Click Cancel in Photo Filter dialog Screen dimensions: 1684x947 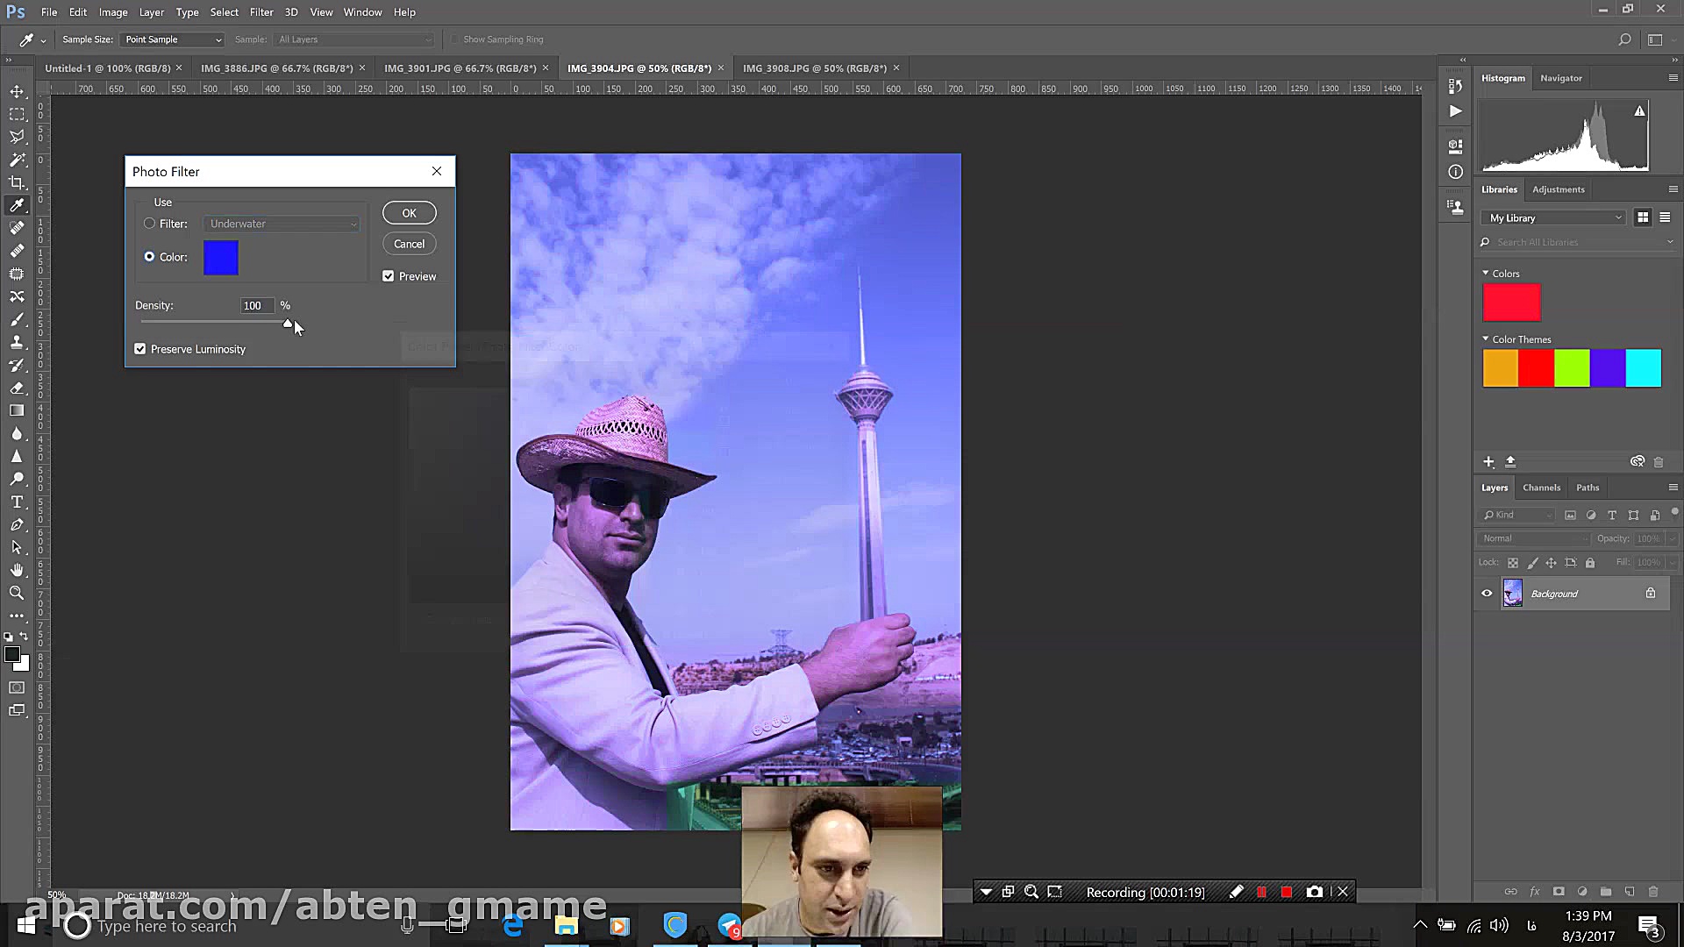(409, 244)
